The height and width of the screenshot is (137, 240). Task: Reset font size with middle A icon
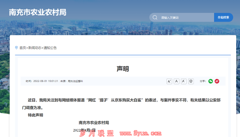[176, 81]
